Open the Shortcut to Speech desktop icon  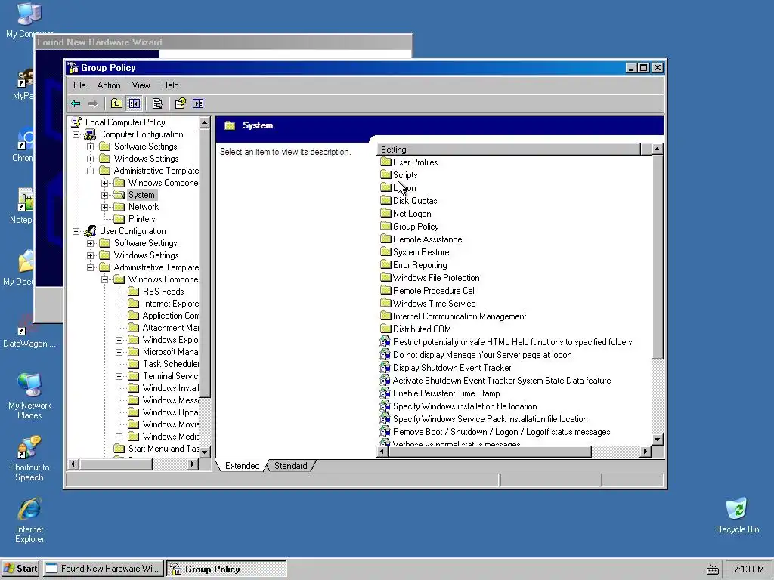click(x=29, y=458)
